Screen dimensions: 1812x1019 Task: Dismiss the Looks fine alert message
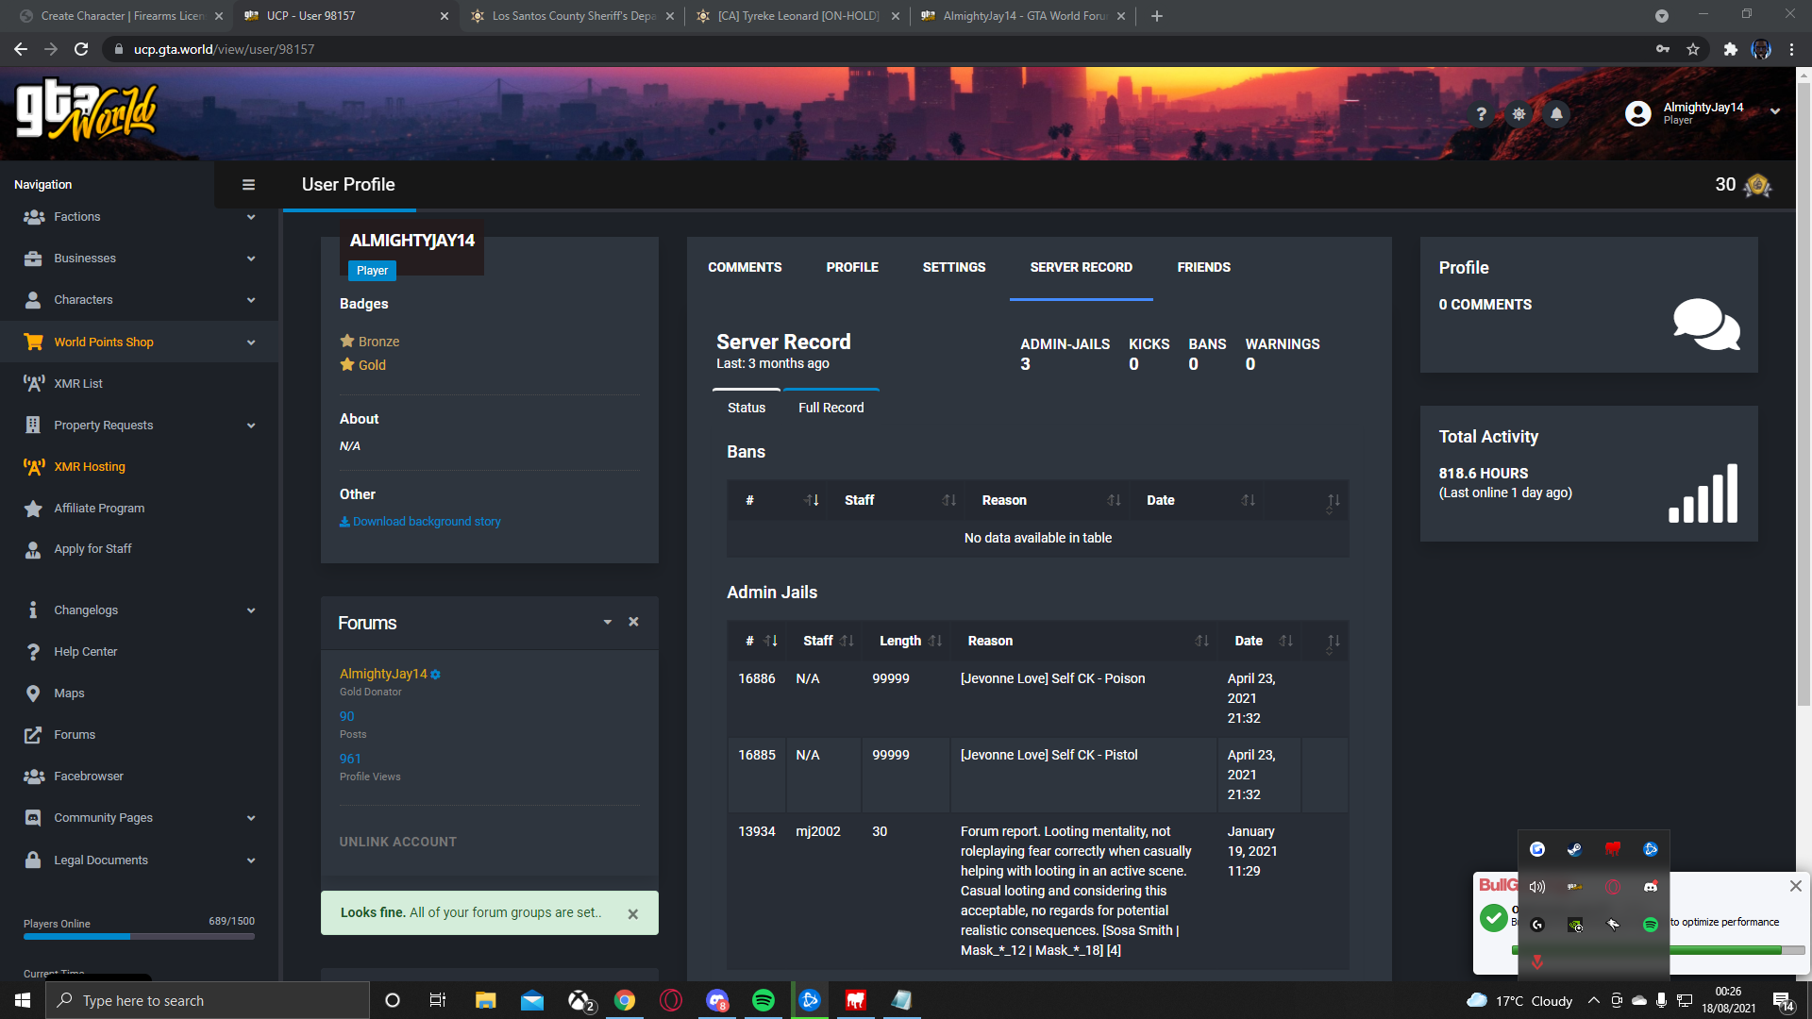[633, 914]
